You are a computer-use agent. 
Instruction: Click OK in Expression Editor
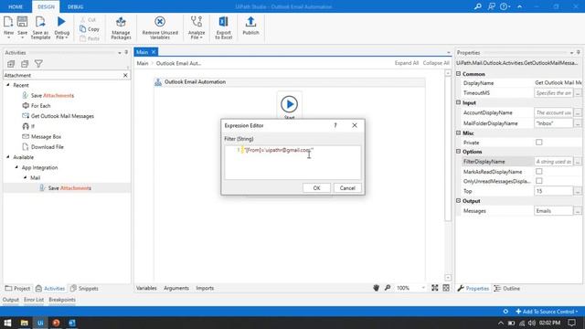coord(316,188)
